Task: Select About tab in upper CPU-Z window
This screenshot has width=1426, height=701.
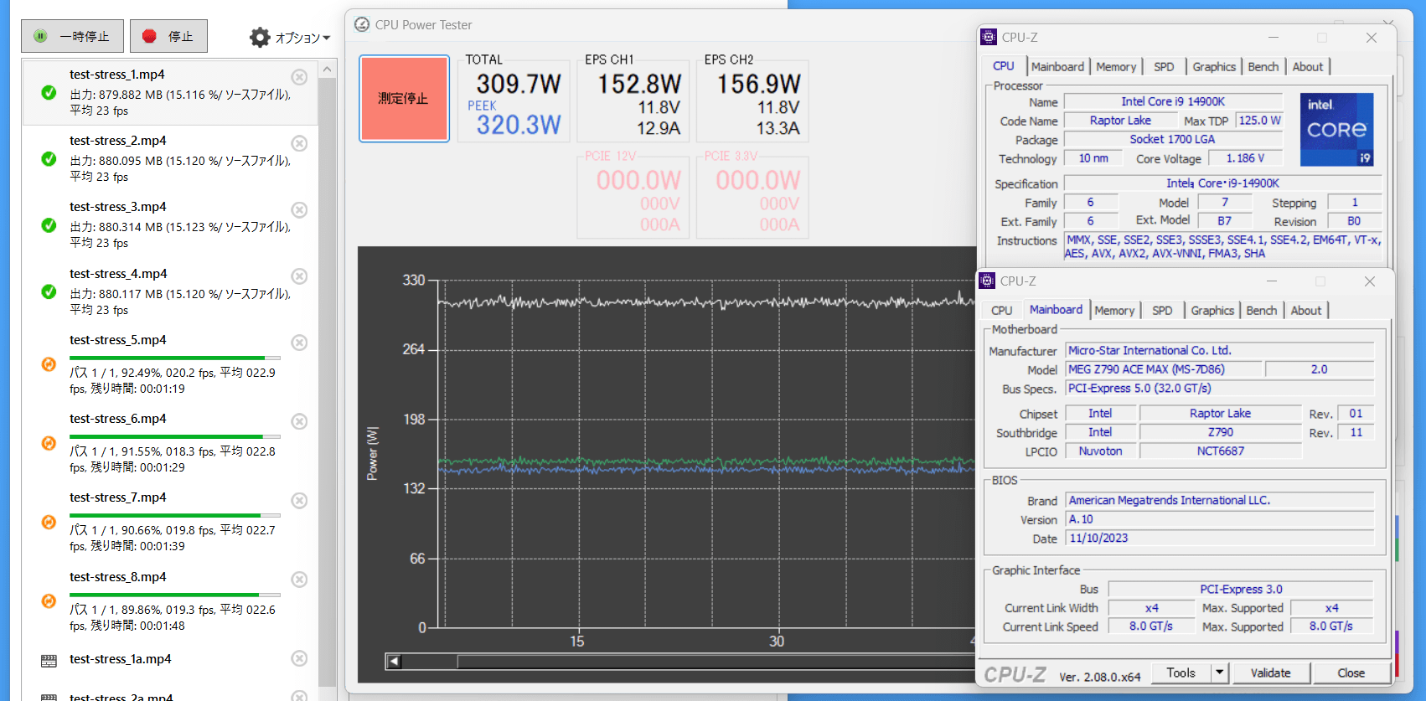Action: tap(1308, 67)
